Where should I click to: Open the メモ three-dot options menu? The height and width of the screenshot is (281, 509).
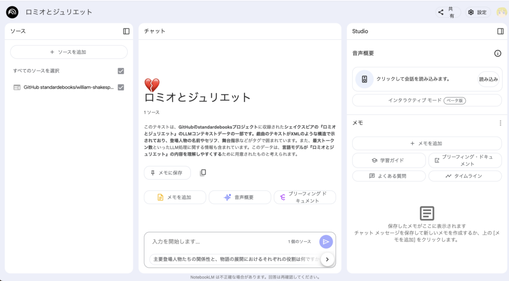(x=500, y=123)
